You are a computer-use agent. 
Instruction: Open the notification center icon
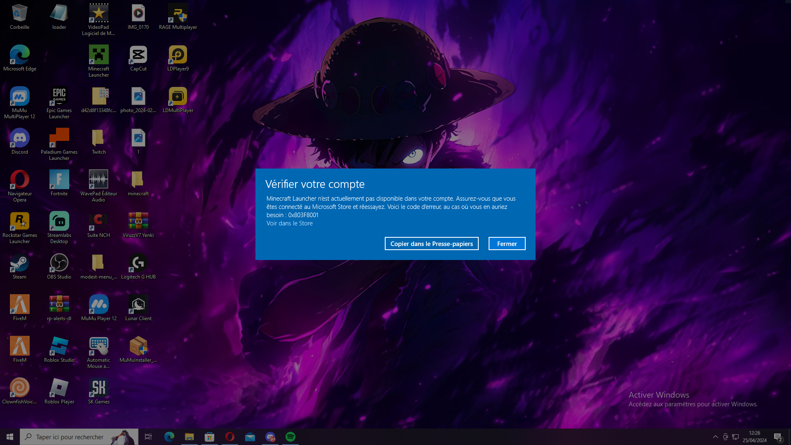pyautogui.click(x=778, y=437)
